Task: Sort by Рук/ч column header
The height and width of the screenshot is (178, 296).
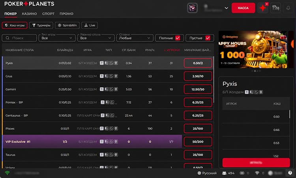Action: pyautogui.click(x=150, y=50)
